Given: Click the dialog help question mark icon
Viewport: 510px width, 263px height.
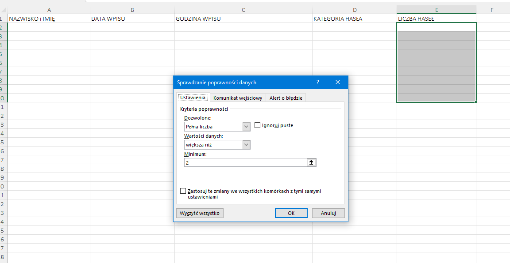Looking at the screenshot, I should coord(318,83).
